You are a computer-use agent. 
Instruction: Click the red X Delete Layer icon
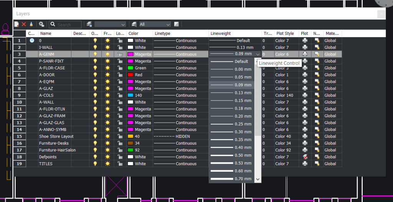tap(24, 24)
